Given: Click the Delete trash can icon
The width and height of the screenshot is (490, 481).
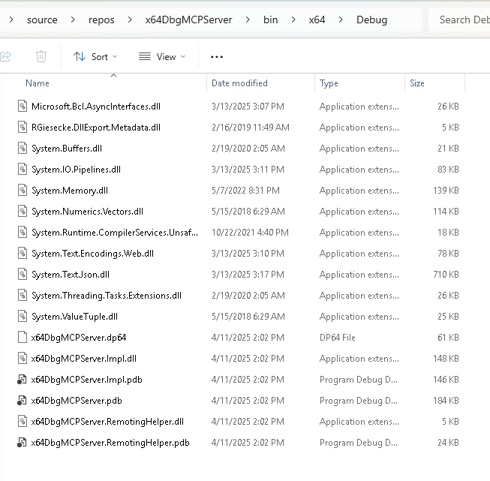Looking at the screenshot, I should tap(41, 56).
